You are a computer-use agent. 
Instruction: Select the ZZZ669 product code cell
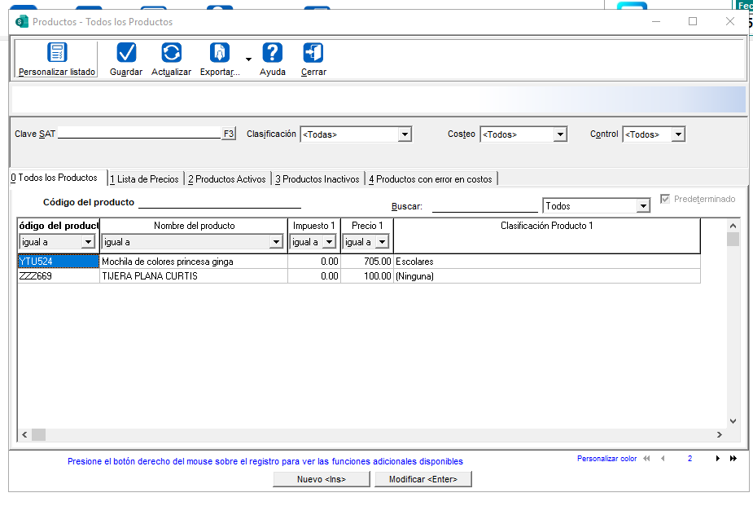click(59, 276)
